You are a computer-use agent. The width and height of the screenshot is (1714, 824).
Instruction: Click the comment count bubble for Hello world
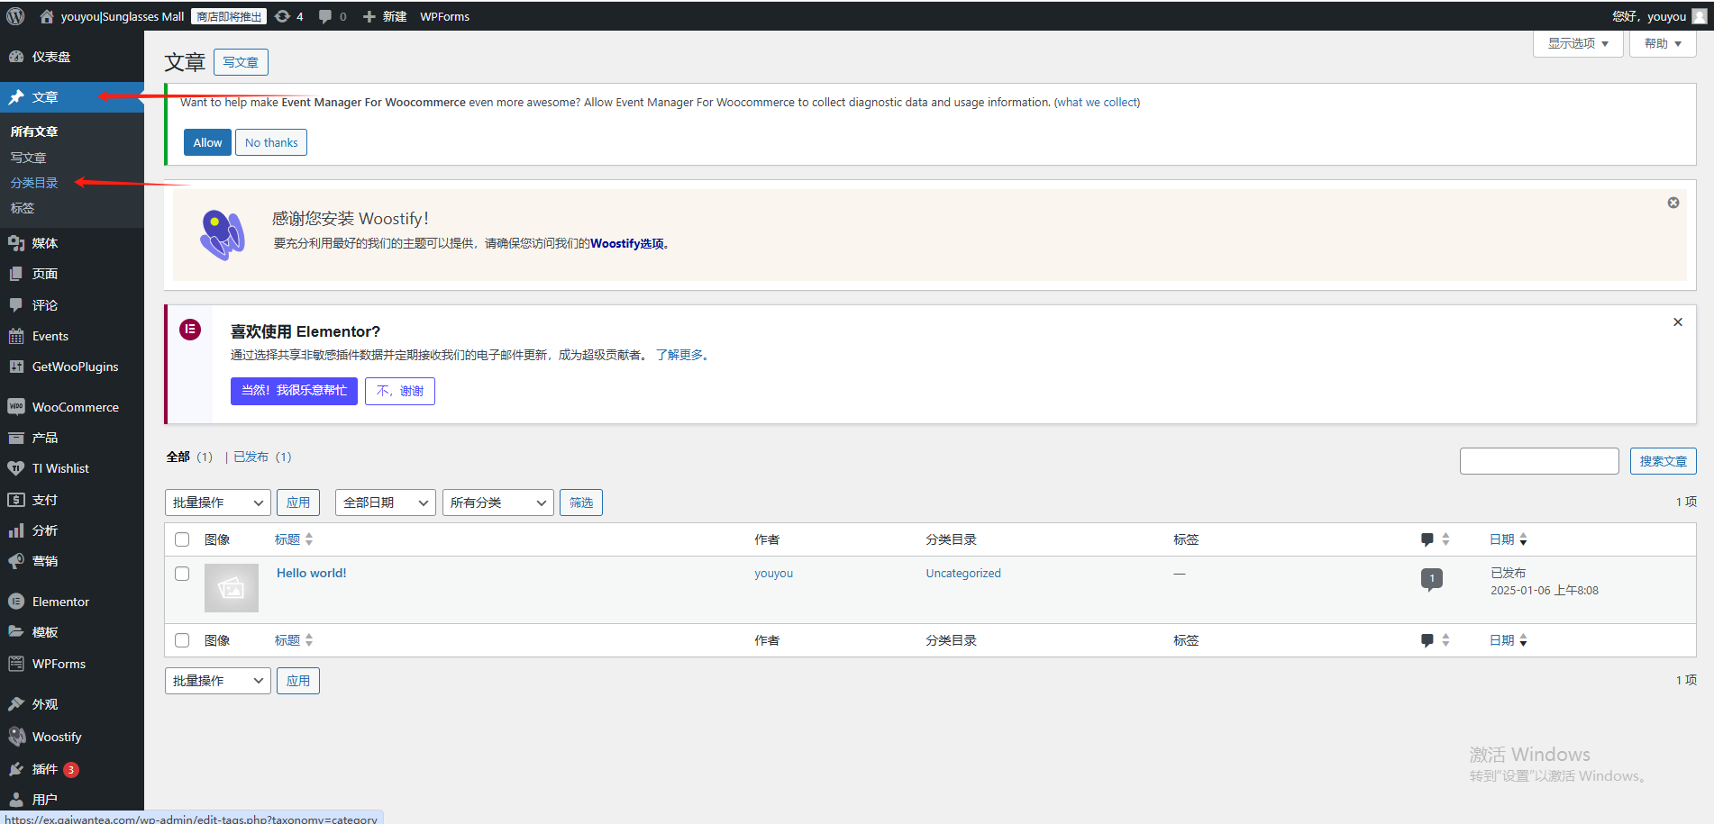tap(1431, 578)
